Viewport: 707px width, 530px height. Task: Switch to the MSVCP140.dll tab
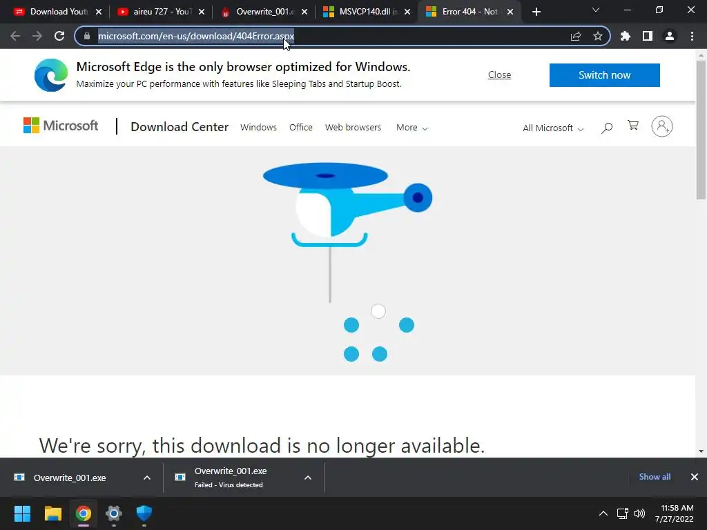point(367,12)
